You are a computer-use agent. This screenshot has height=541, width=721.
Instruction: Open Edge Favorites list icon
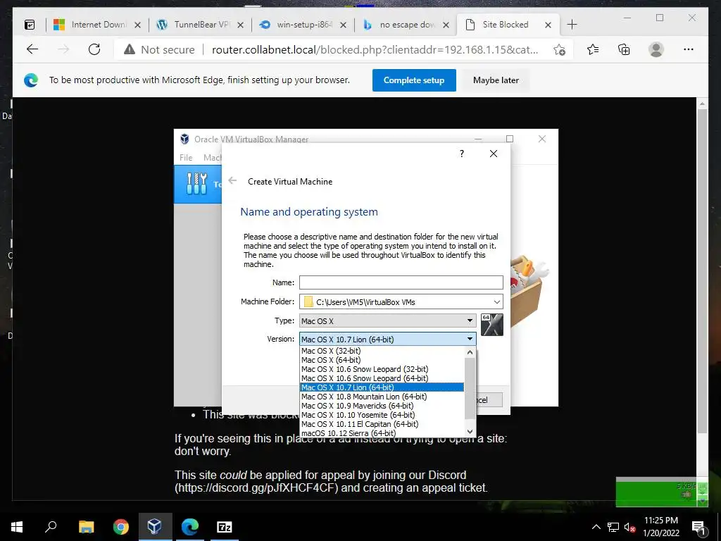(593, 49)
